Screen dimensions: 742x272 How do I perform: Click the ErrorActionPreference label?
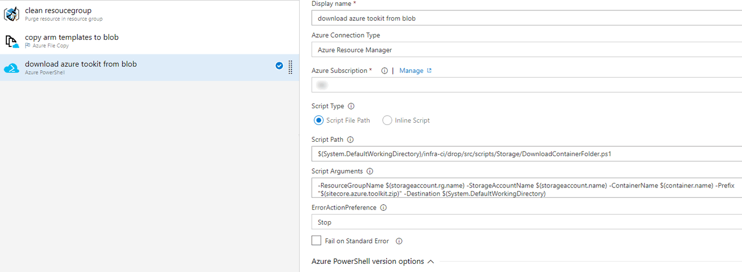pyautogui.click(x=344, y=208)
